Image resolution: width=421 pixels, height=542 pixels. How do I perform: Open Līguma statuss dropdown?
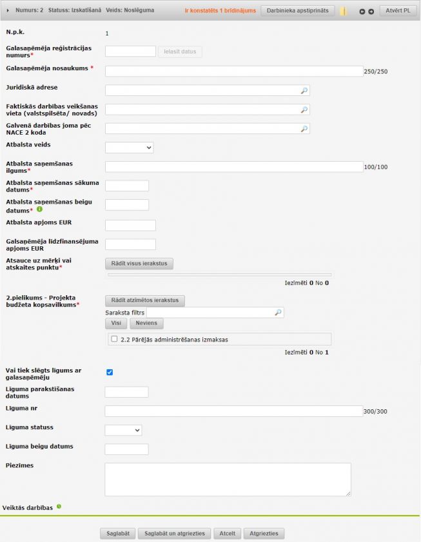point(123,430)
